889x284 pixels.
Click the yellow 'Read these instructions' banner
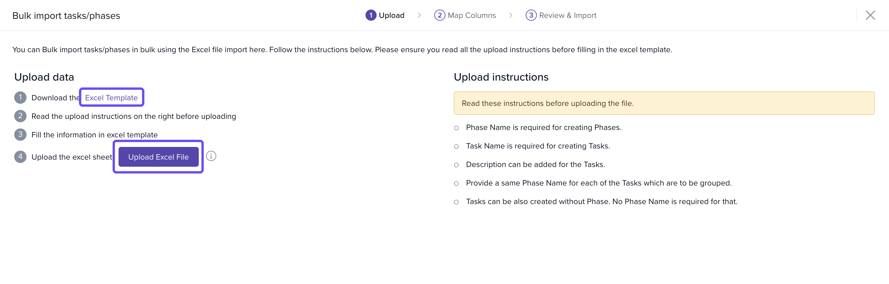664,103
